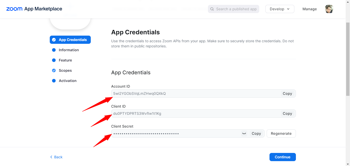Click the Scopes checkmark step icon
350x166 pixels.
54,70
